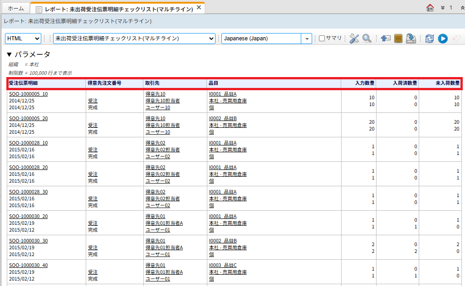Click 得意先01担当者A link in SOO-1000030_30 row
Viewport: 465px width, 286px height.
point(164,248)
